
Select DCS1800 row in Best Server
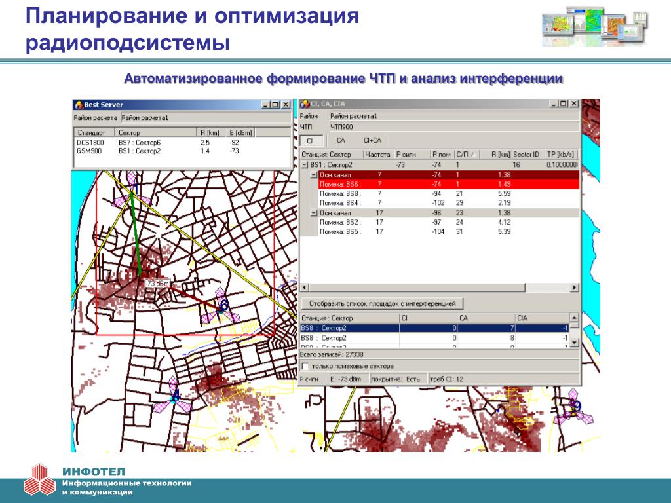point(182,143)
